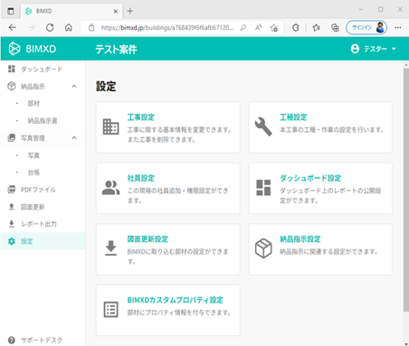Click the wrench icon on 工種設定 card
Image resolution: width=409 pixels, height=346 pixels.
263,126
